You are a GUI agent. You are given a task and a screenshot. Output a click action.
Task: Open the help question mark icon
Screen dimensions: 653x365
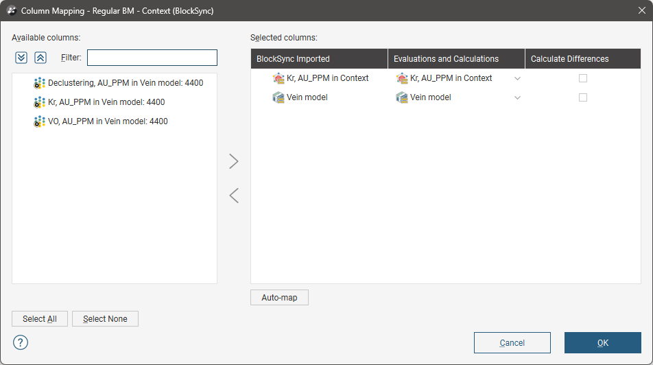pyautogui.click(x=21, y=342)
